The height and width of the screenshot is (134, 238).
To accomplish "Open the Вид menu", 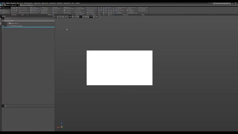I will 18,3.
